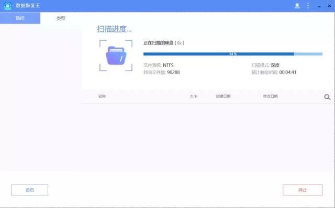Click the folder scan icon

point(116,55)
